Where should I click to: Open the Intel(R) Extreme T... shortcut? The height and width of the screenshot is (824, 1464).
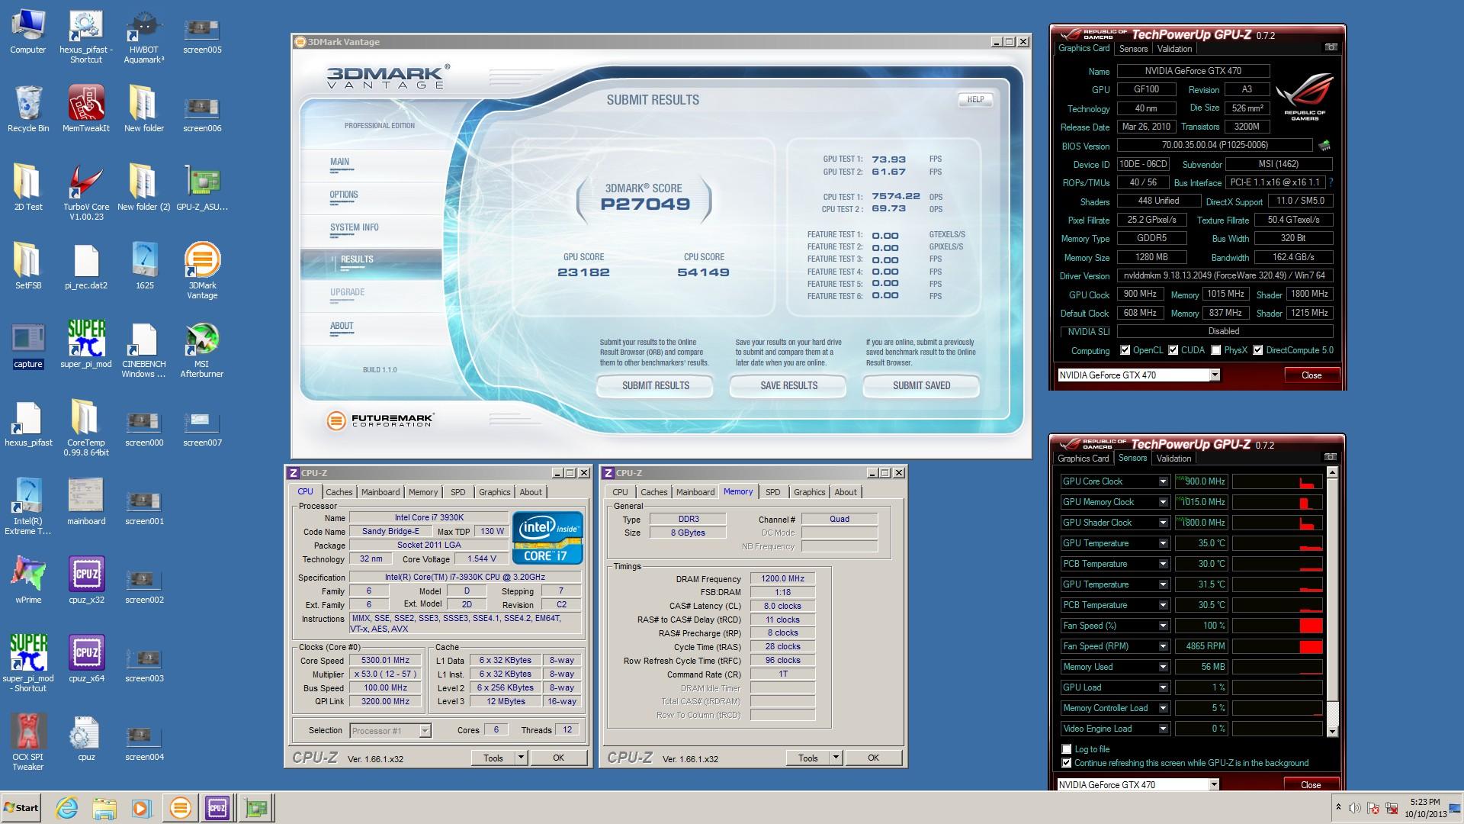tap(28, 506)
